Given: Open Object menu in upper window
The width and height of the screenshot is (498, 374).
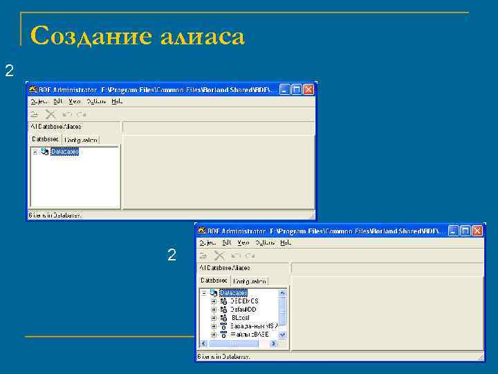Looking at the screenshot, I should point(39,101).
